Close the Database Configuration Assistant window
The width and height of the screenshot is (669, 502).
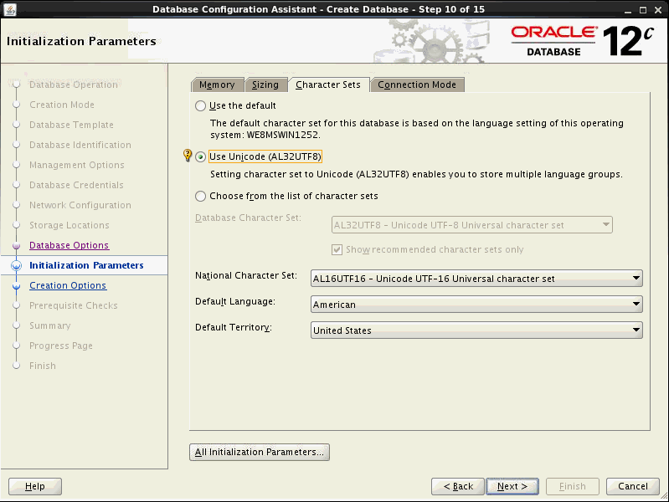(658, 9)
